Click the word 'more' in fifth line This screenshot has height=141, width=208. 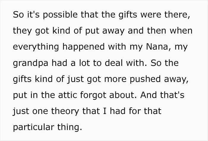click(x=115, y=80)
